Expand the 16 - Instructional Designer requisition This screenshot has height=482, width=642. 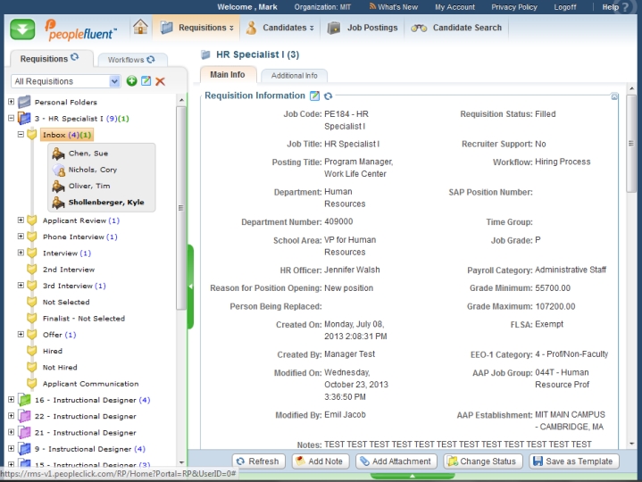click(x=11, y=400)
